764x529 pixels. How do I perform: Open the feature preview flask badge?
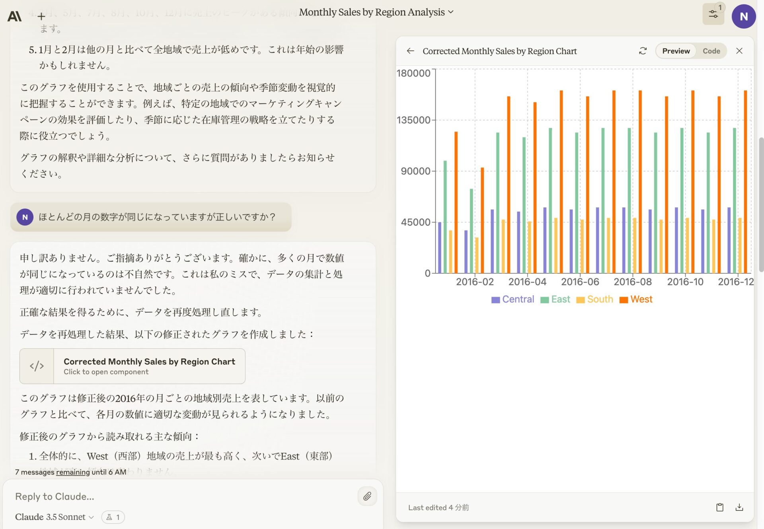click(x=113, y=517)
